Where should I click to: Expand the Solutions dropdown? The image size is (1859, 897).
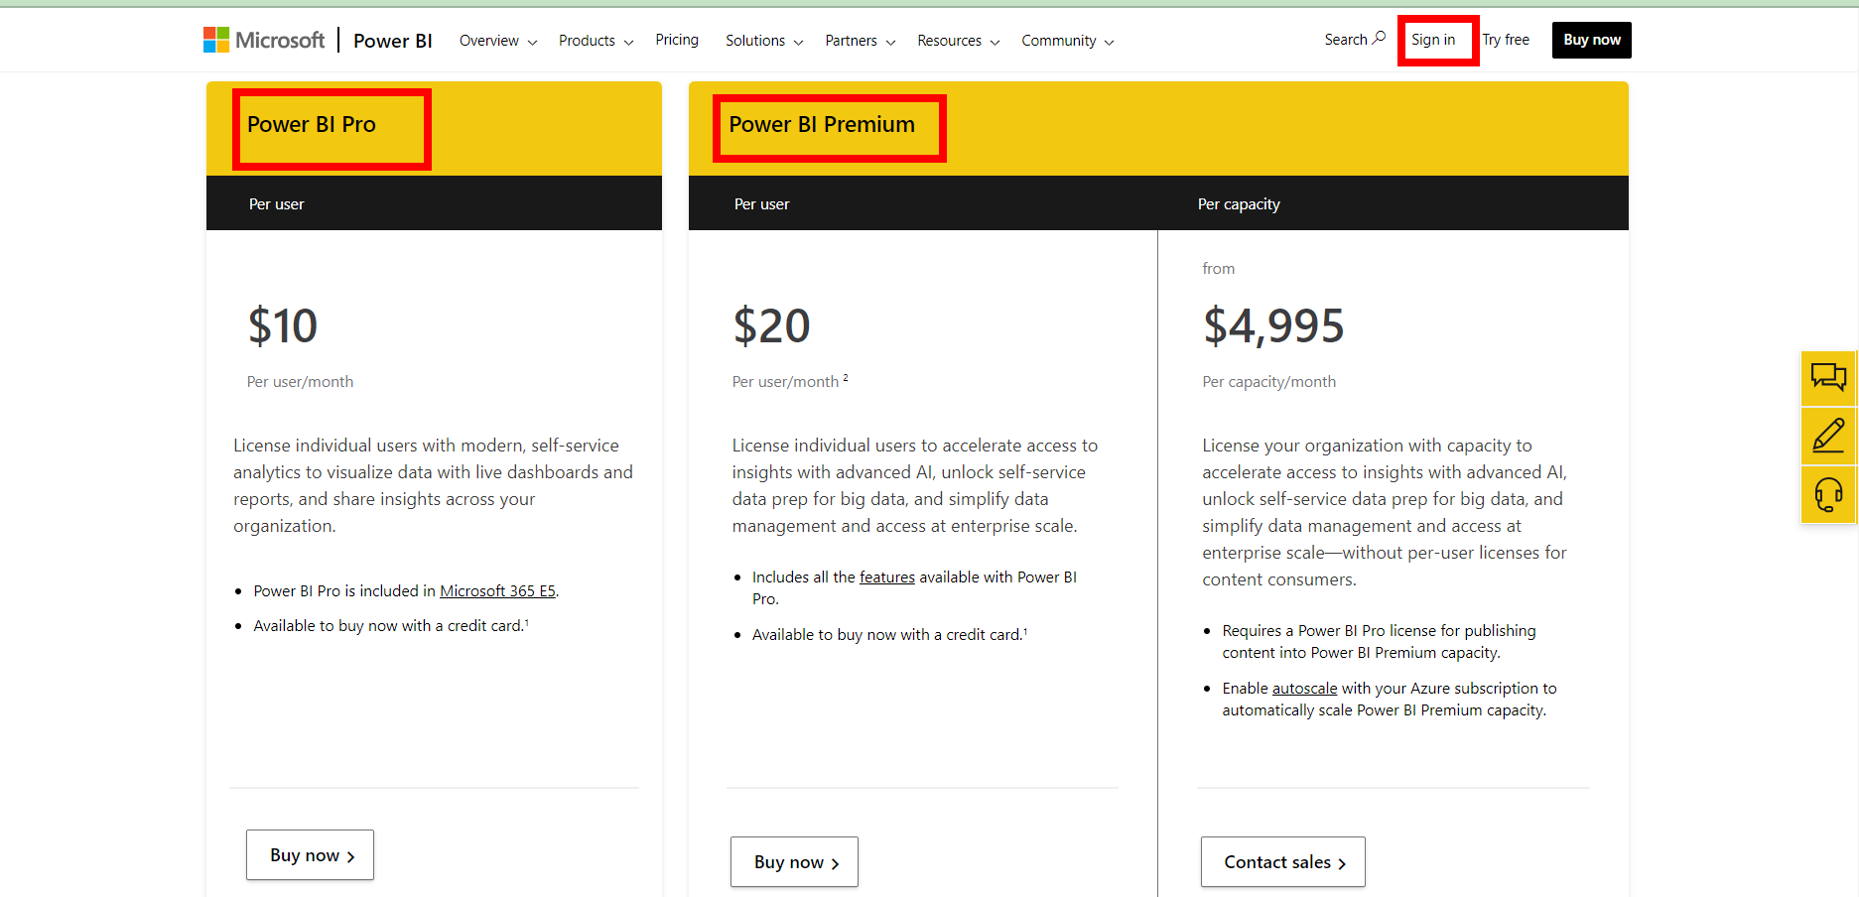point(764,41)
